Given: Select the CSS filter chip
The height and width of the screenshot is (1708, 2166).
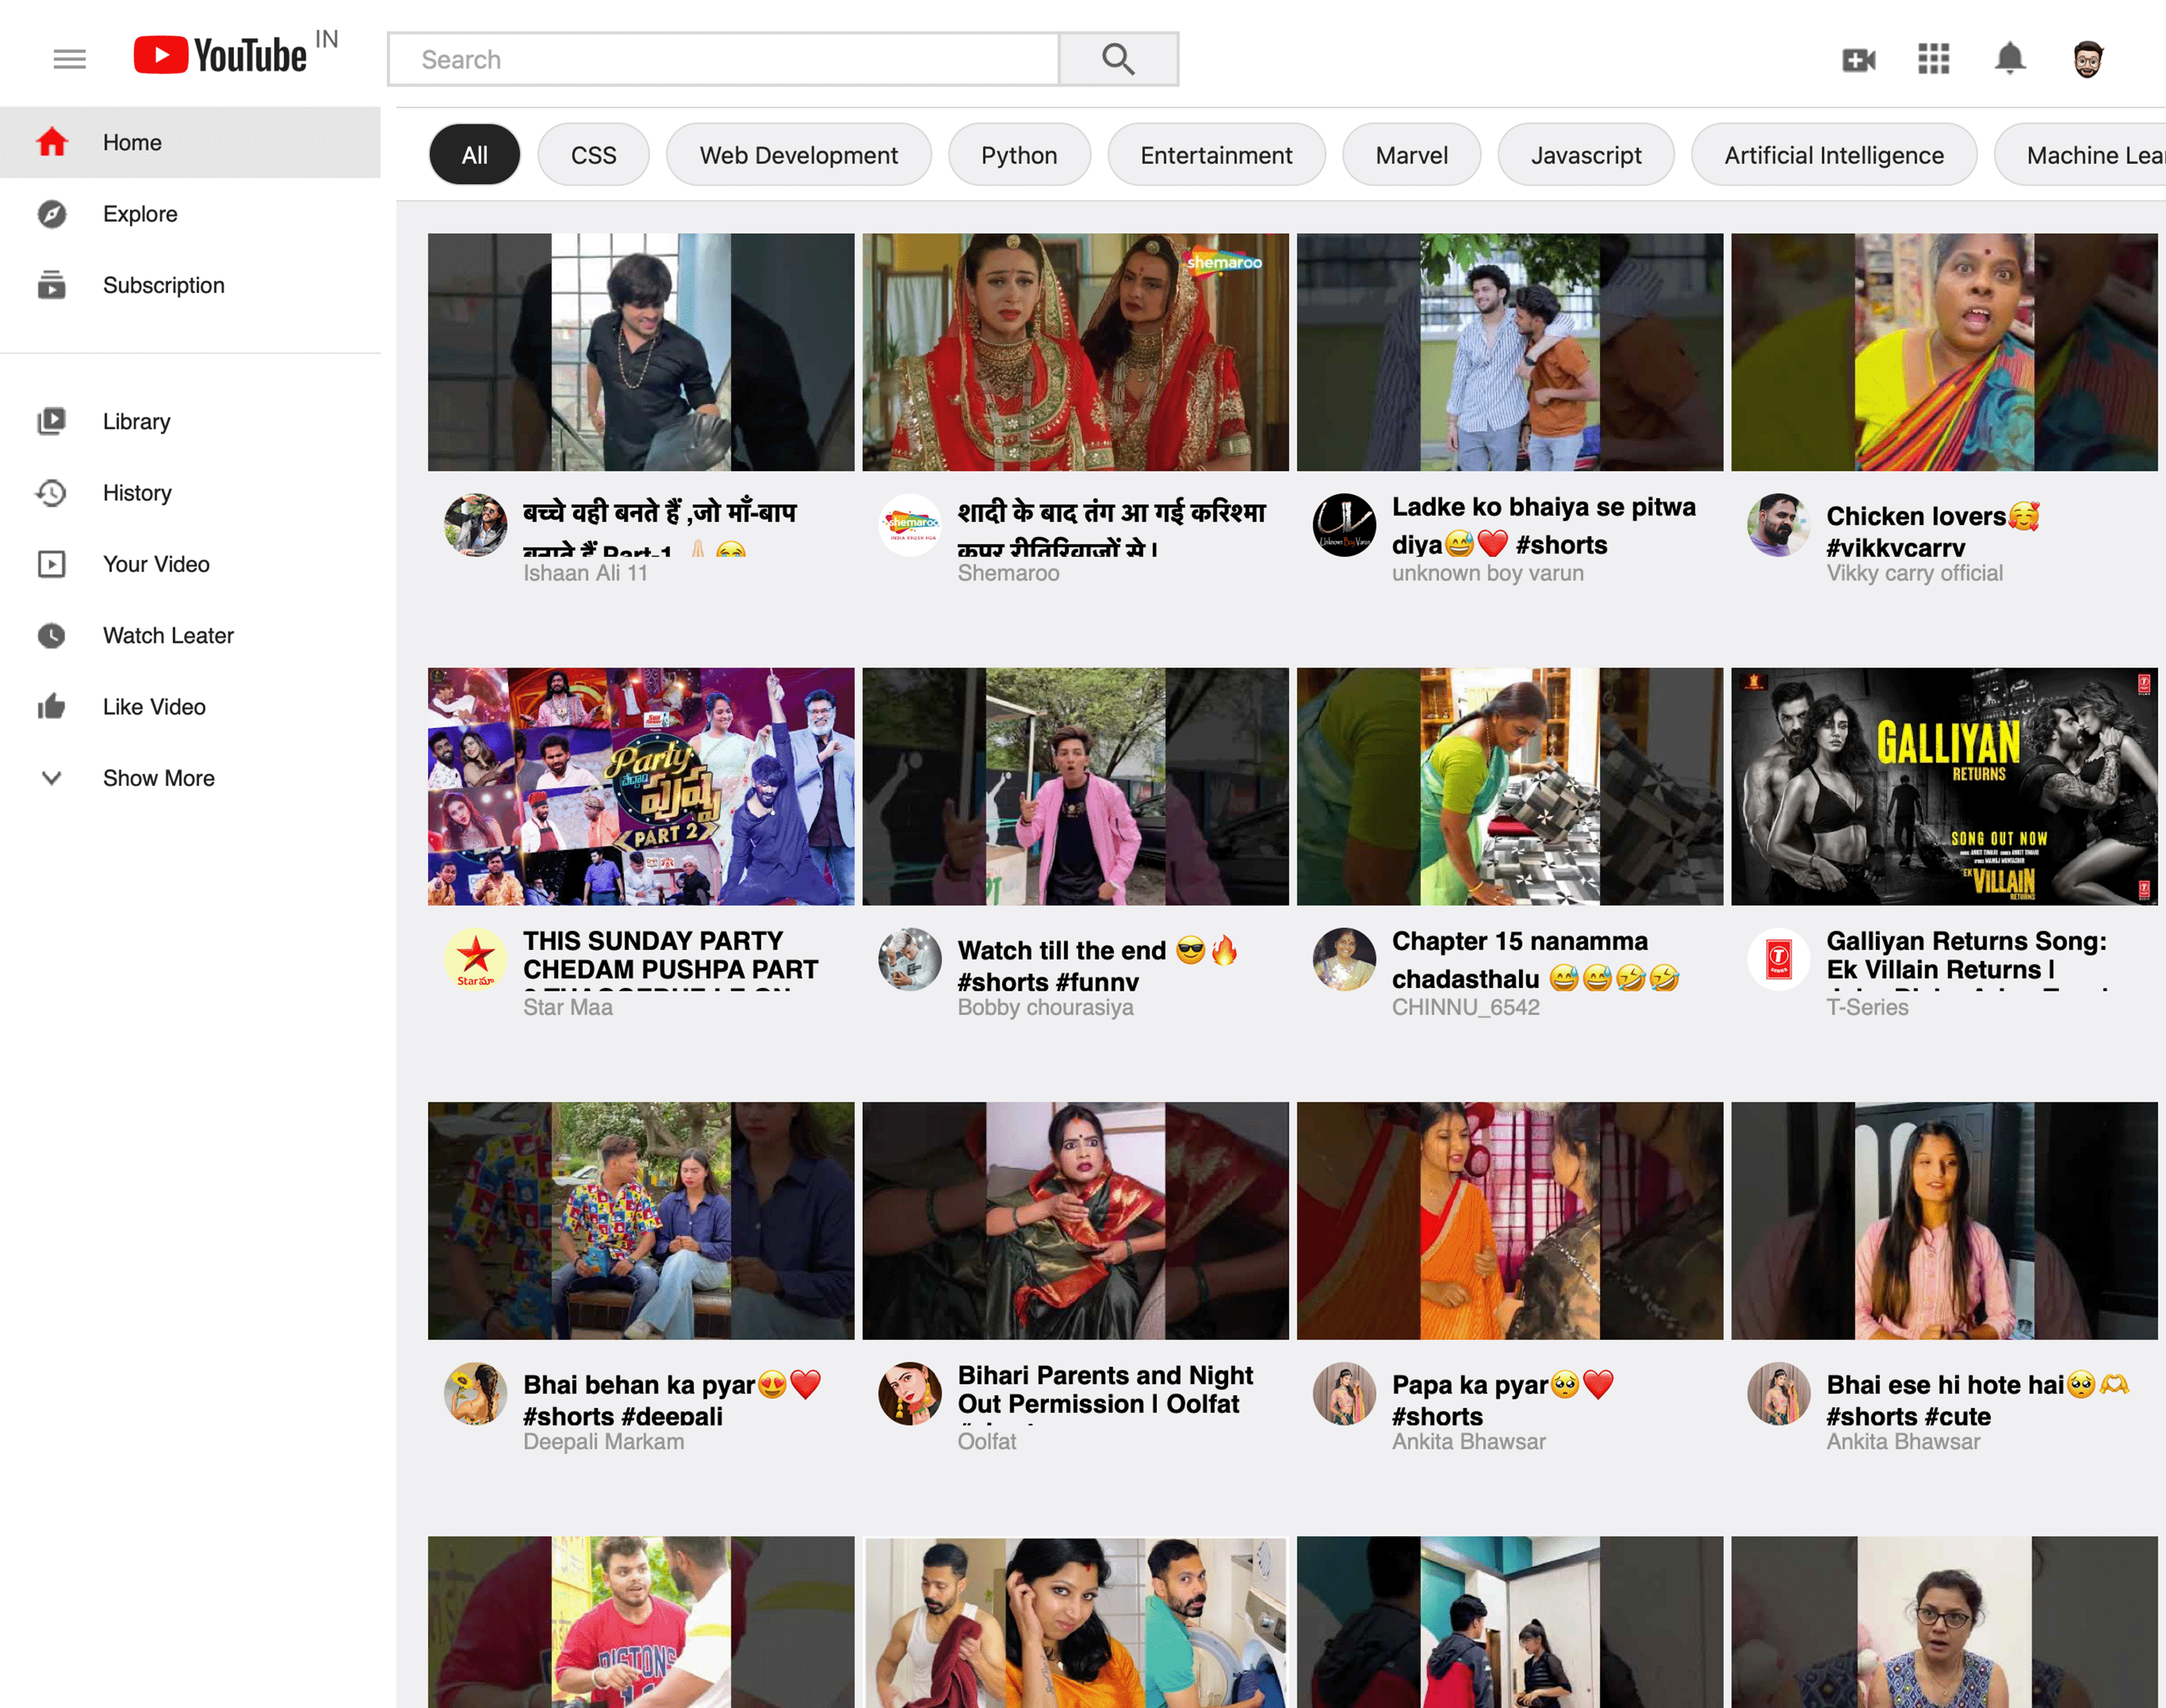Looking at the screenshot, I should [x=593, y=155].
